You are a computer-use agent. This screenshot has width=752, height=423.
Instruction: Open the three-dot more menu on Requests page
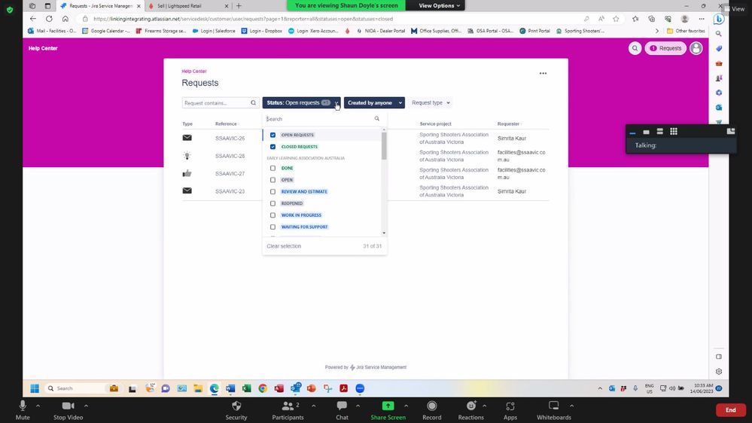(543, 73)
